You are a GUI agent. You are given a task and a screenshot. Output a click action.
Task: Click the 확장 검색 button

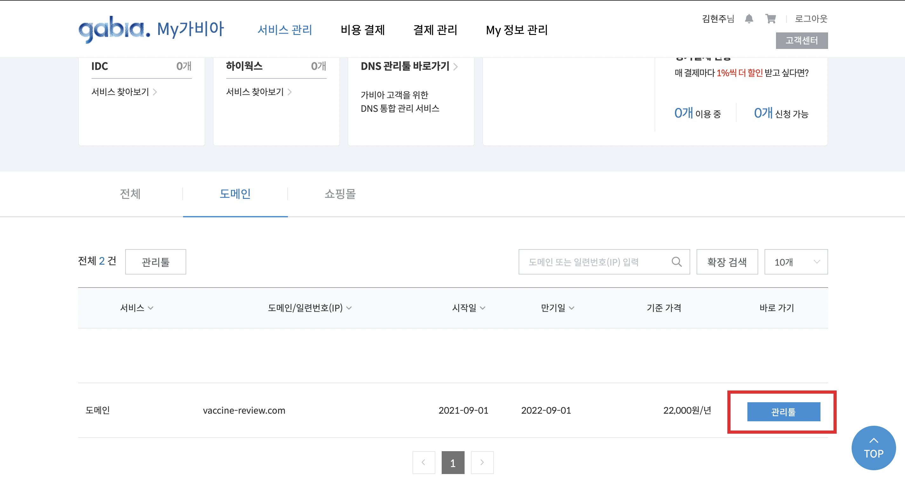pos(727,262)
